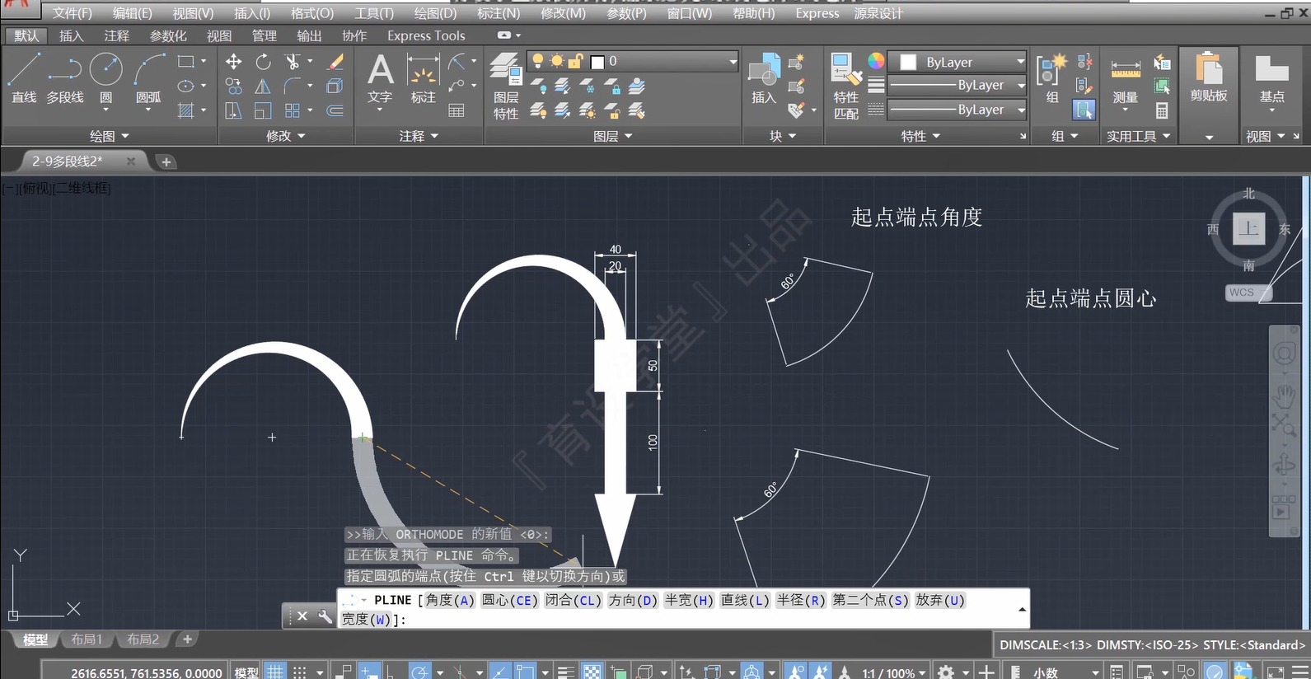Toggle the Group Selection highlighted button
The height and width of the screenshot is (679, 1311).
tap(1084, 110)
